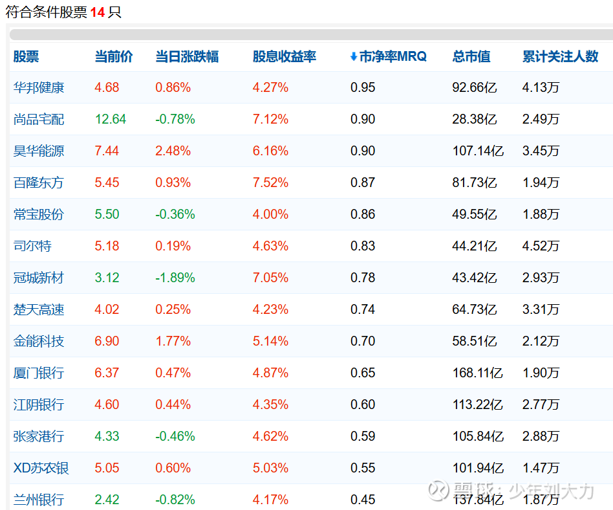
Task: Sort by 市净率MRQ descending arrow
Action: pos(354,57)
